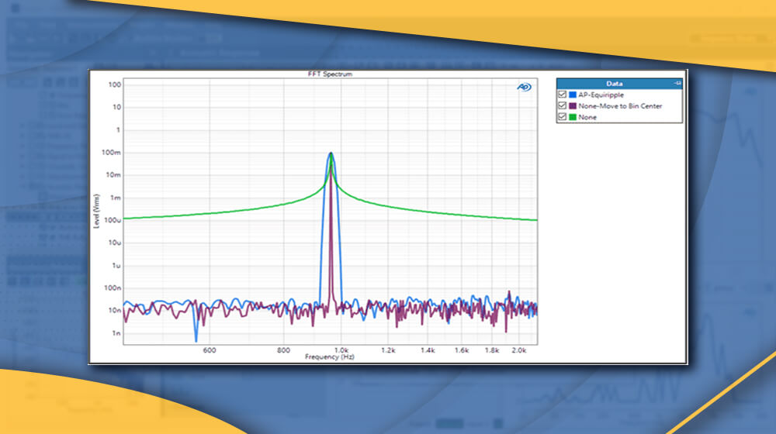This screenshot has width=776, height=434.
Task: Select the None-Move to Bin Center label
Action: (x=620, y=105)
